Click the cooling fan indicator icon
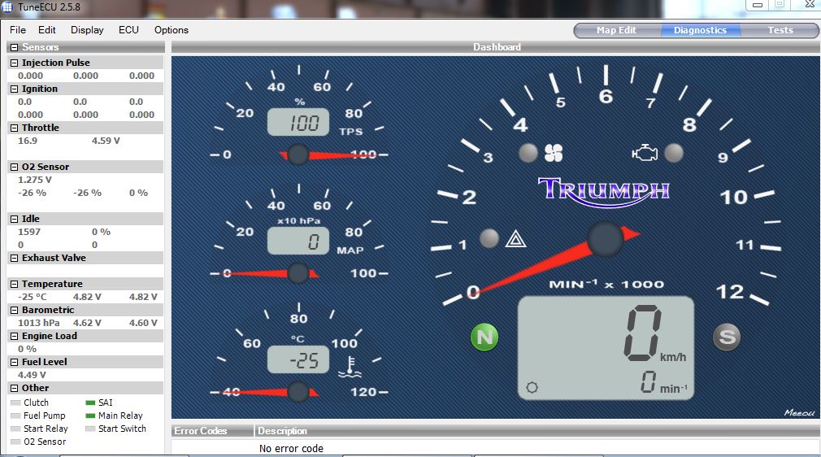This screenshot has width=821, height=457. click(x=554, y=153)
